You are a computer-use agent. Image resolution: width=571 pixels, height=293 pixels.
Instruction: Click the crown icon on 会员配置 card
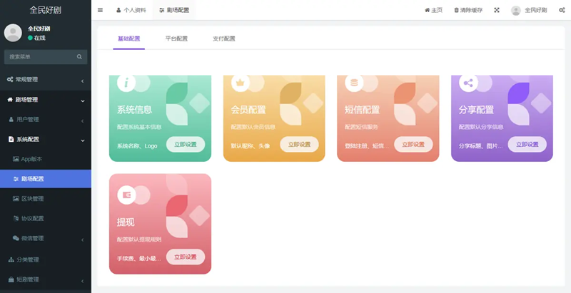point(241,82)
